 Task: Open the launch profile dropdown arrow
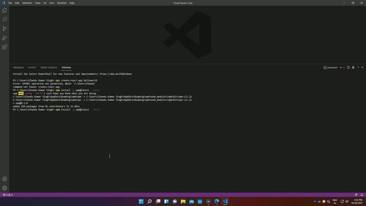344,68
